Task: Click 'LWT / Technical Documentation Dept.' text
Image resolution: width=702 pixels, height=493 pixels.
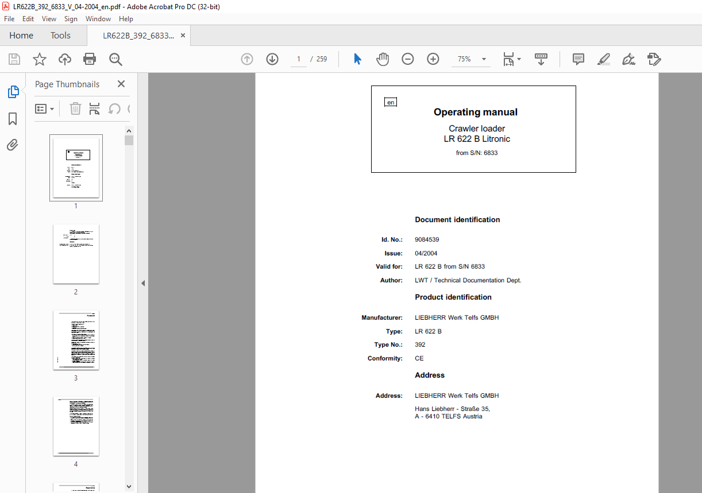Action: click(468, 281)
